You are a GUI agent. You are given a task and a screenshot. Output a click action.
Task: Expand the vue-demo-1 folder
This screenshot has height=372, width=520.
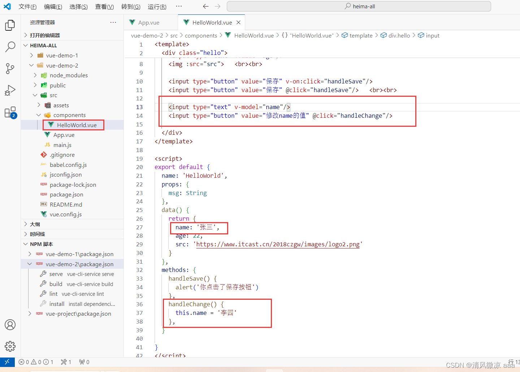point(72,55)
